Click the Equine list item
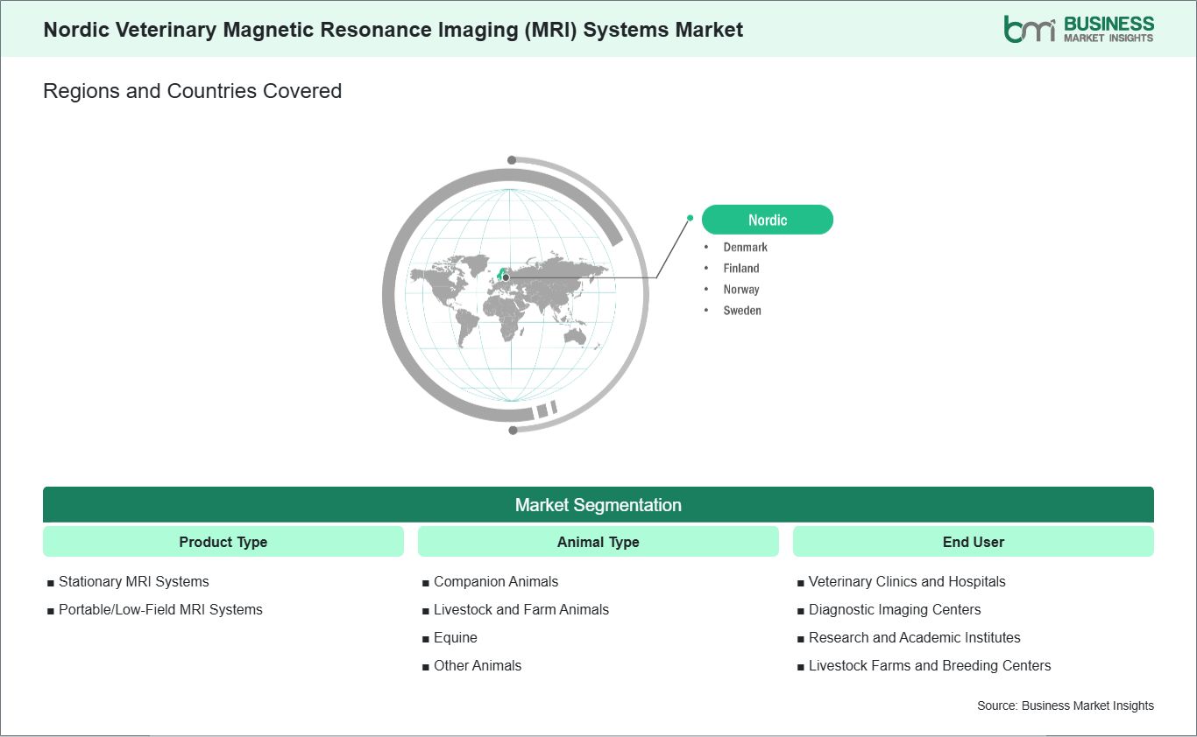1197x737 pixels. pyautogui.click(x=456, y=637)
